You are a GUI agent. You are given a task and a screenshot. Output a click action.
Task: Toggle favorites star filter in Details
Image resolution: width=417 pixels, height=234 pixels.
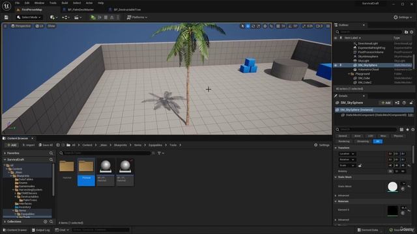[407, 129]
